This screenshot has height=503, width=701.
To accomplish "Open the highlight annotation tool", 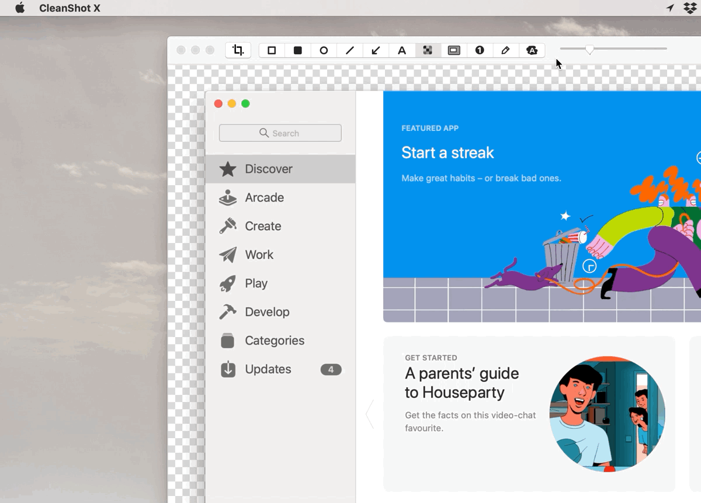I will (x=454, y=50).
